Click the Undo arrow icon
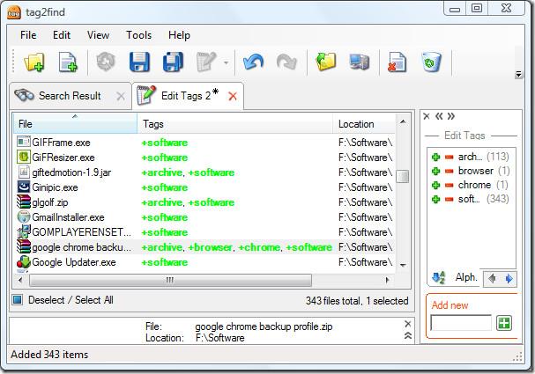Viewport: 535px width, 374px height. [254, 62]
